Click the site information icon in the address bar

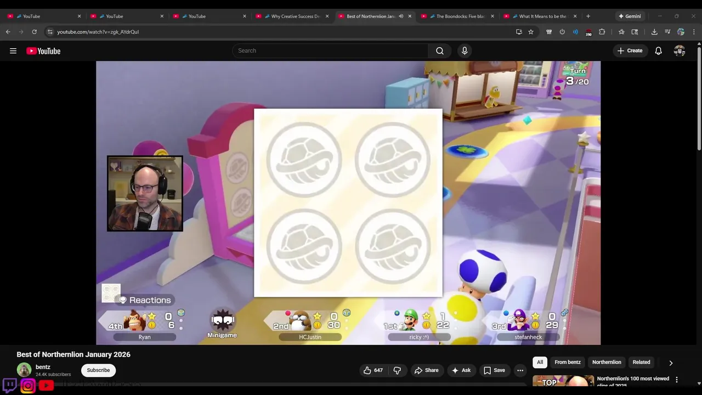coord(50,32)
